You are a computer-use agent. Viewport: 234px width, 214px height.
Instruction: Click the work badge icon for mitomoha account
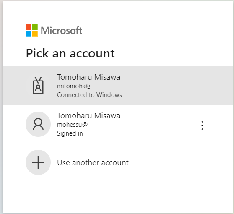(x=38, y=86)
